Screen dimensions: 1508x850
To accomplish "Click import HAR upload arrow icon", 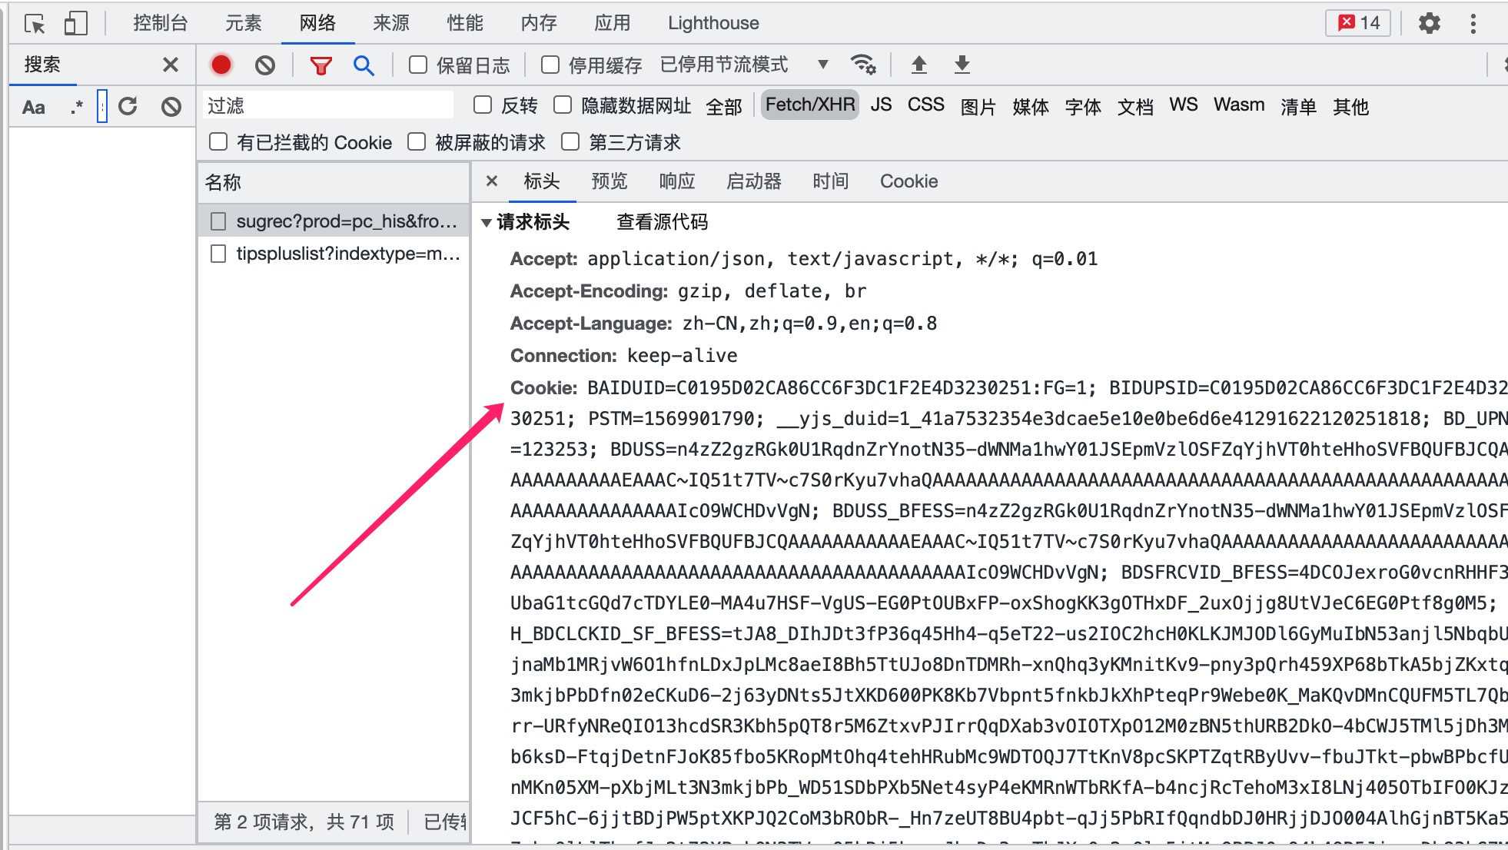I will [x=918, y=65].
